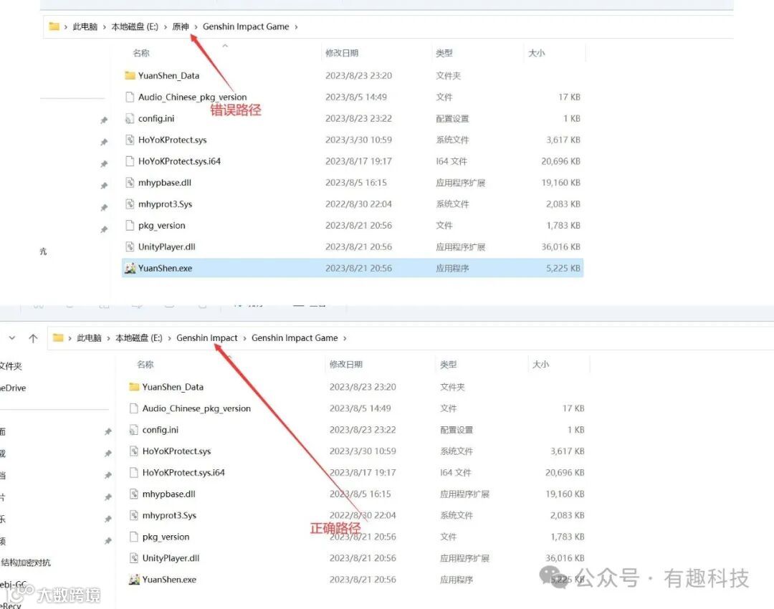Sort by 类型 column in Genshin Impact path window

tap(448, 364)
